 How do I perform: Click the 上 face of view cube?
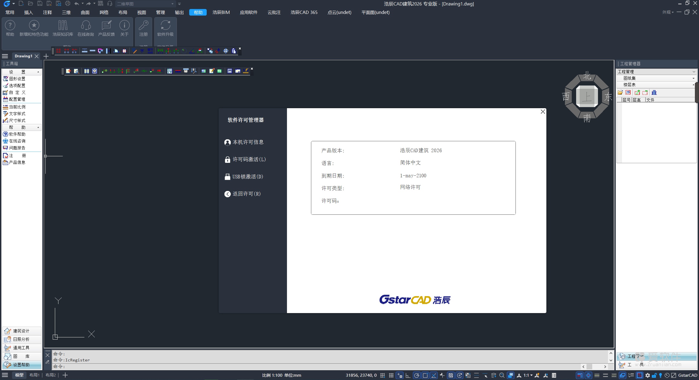587,96
